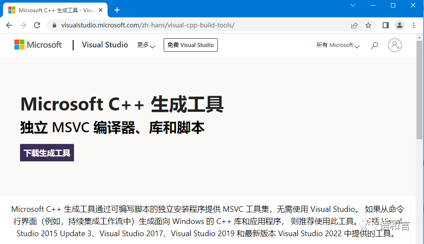Click the 免费 Visual Studio button

coord(191,45)
